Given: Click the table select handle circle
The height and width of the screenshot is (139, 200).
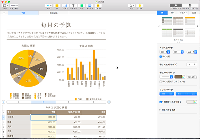Looking at the screenshot, I should tap(3, 102).
